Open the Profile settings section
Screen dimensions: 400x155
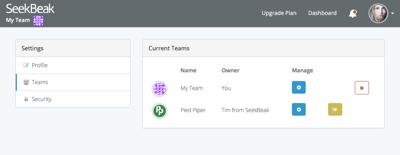pos(73,65)
